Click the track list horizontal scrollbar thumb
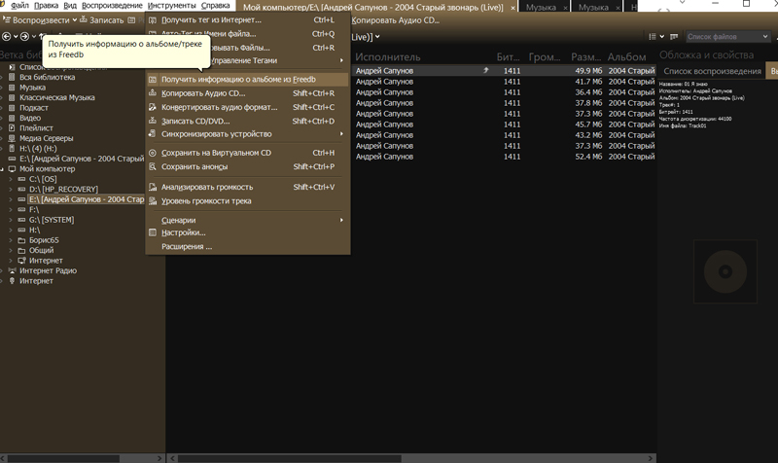Screen dimensions: 778x463 coord(289,458)
